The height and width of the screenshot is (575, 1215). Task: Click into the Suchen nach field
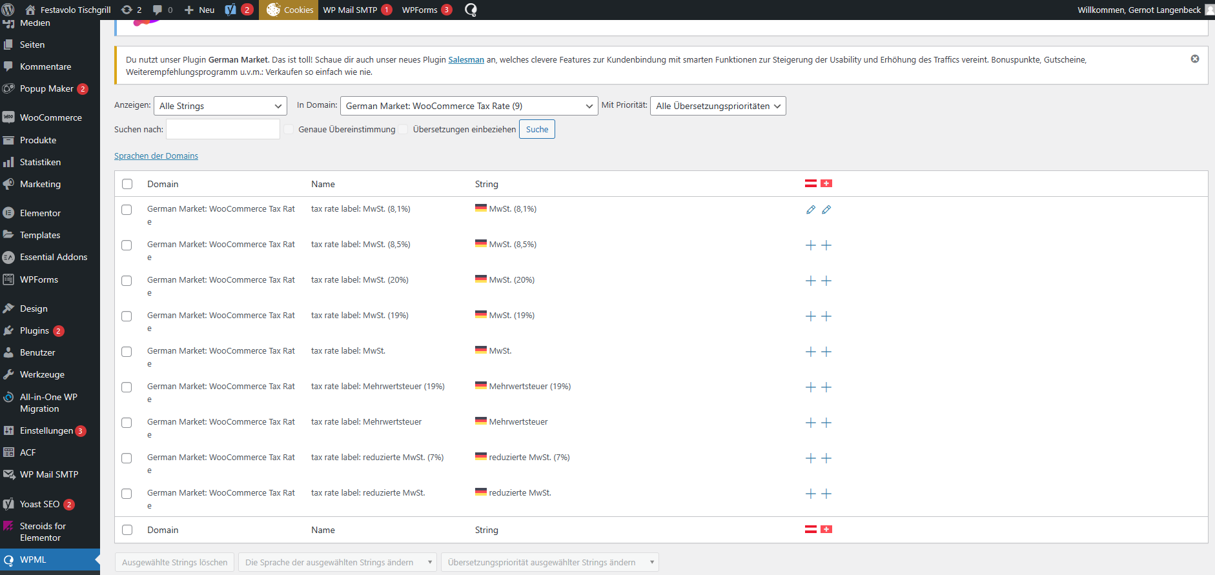click(223, 129)
